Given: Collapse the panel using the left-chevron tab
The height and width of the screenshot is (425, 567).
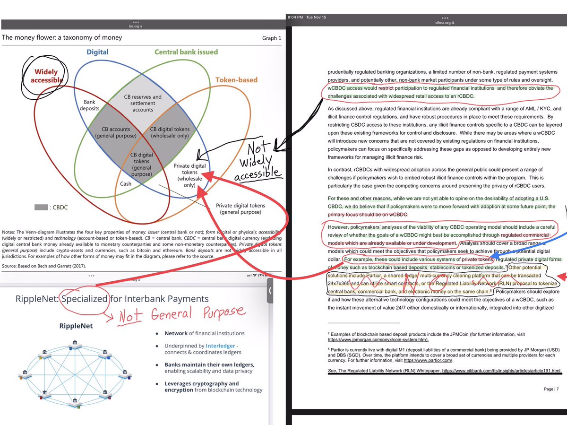Looking at the screenshot, I should 270,290.
